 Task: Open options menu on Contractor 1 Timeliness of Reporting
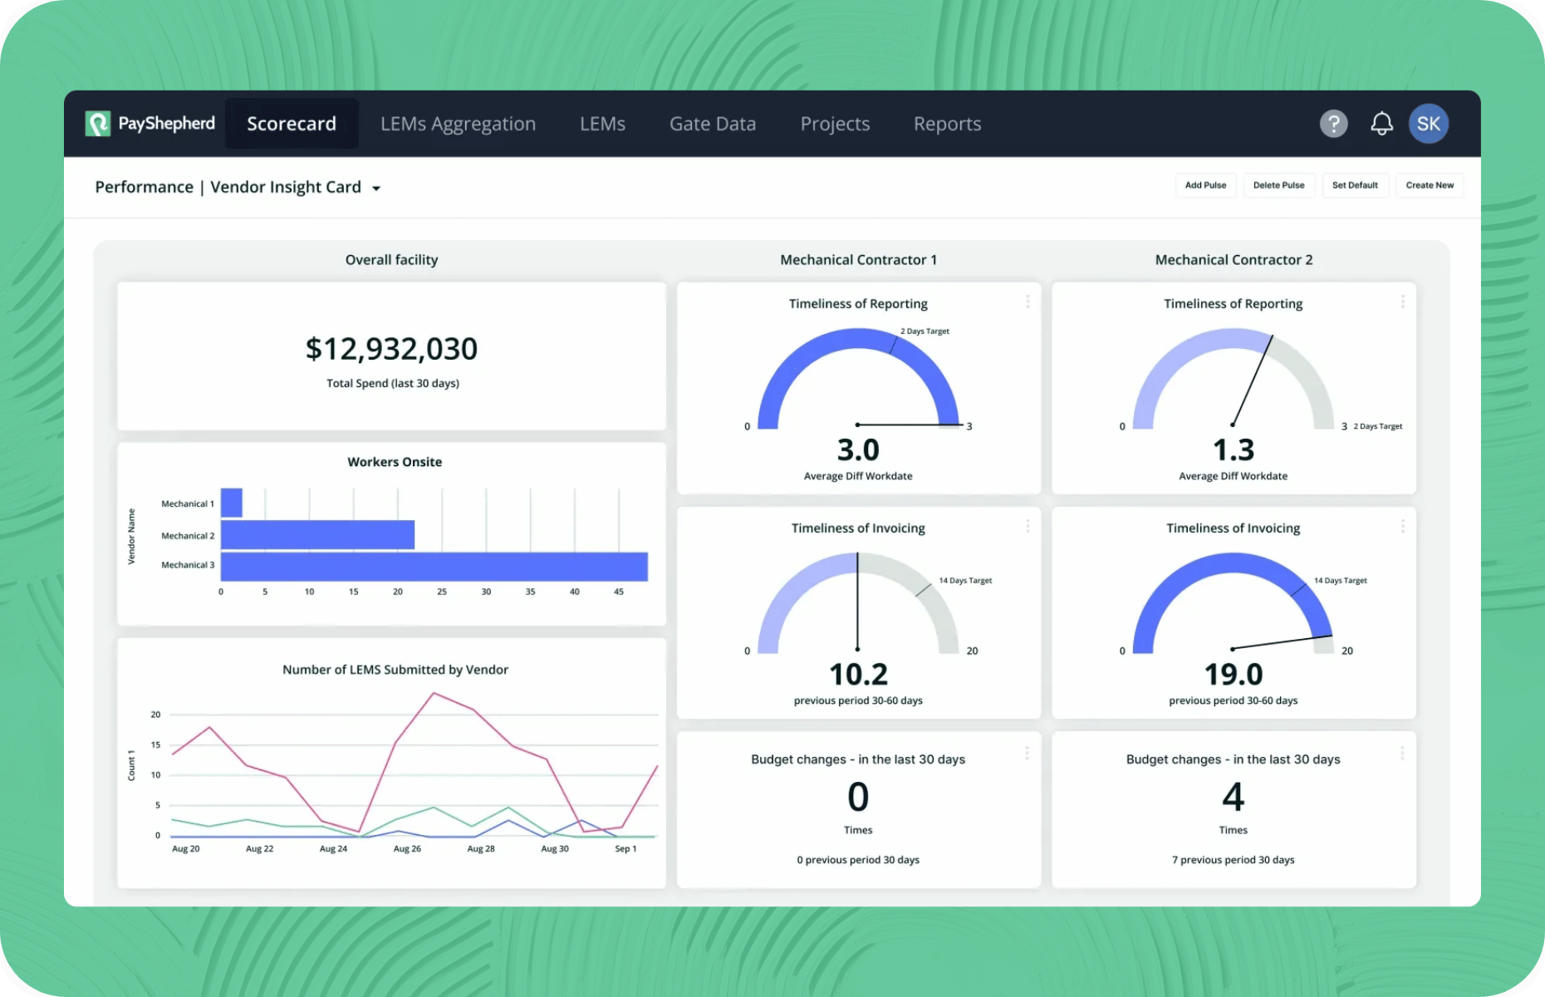click(1028, 302)
